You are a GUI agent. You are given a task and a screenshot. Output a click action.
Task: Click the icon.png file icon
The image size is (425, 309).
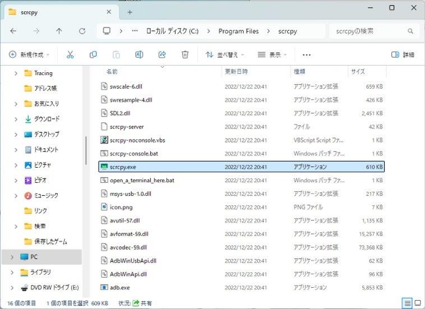(x=104, y=207)
